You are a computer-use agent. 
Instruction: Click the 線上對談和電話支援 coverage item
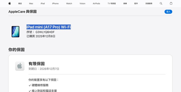coord(44,91)
